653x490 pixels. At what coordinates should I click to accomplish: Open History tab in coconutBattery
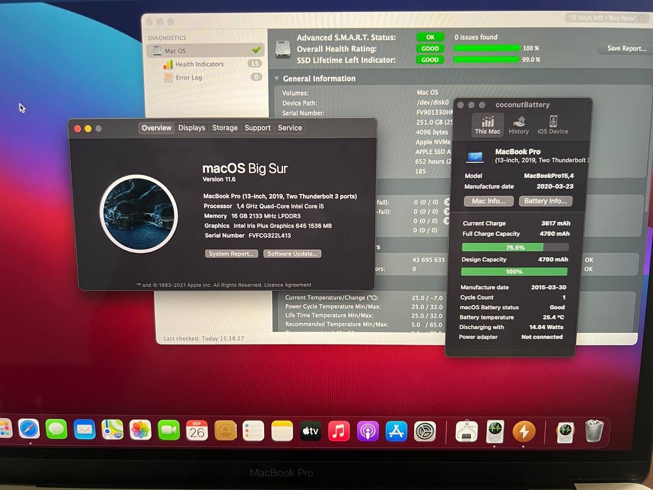click(x=518, y=125)
